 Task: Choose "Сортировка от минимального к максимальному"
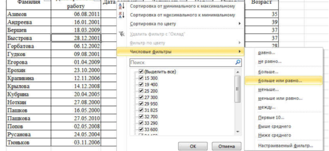(x=182, y=6)
